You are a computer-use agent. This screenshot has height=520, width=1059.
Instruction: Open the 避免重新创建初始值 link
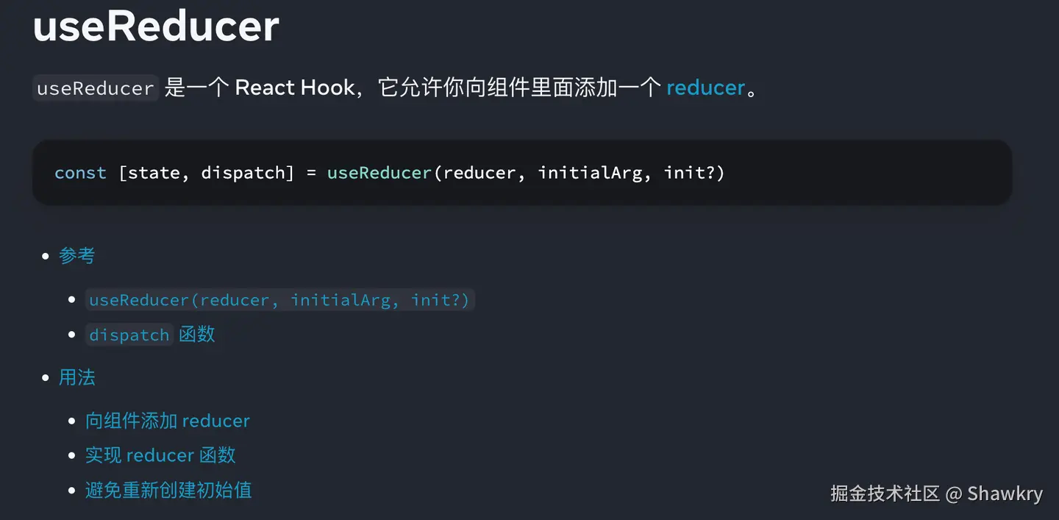click(x=168, y=490)
